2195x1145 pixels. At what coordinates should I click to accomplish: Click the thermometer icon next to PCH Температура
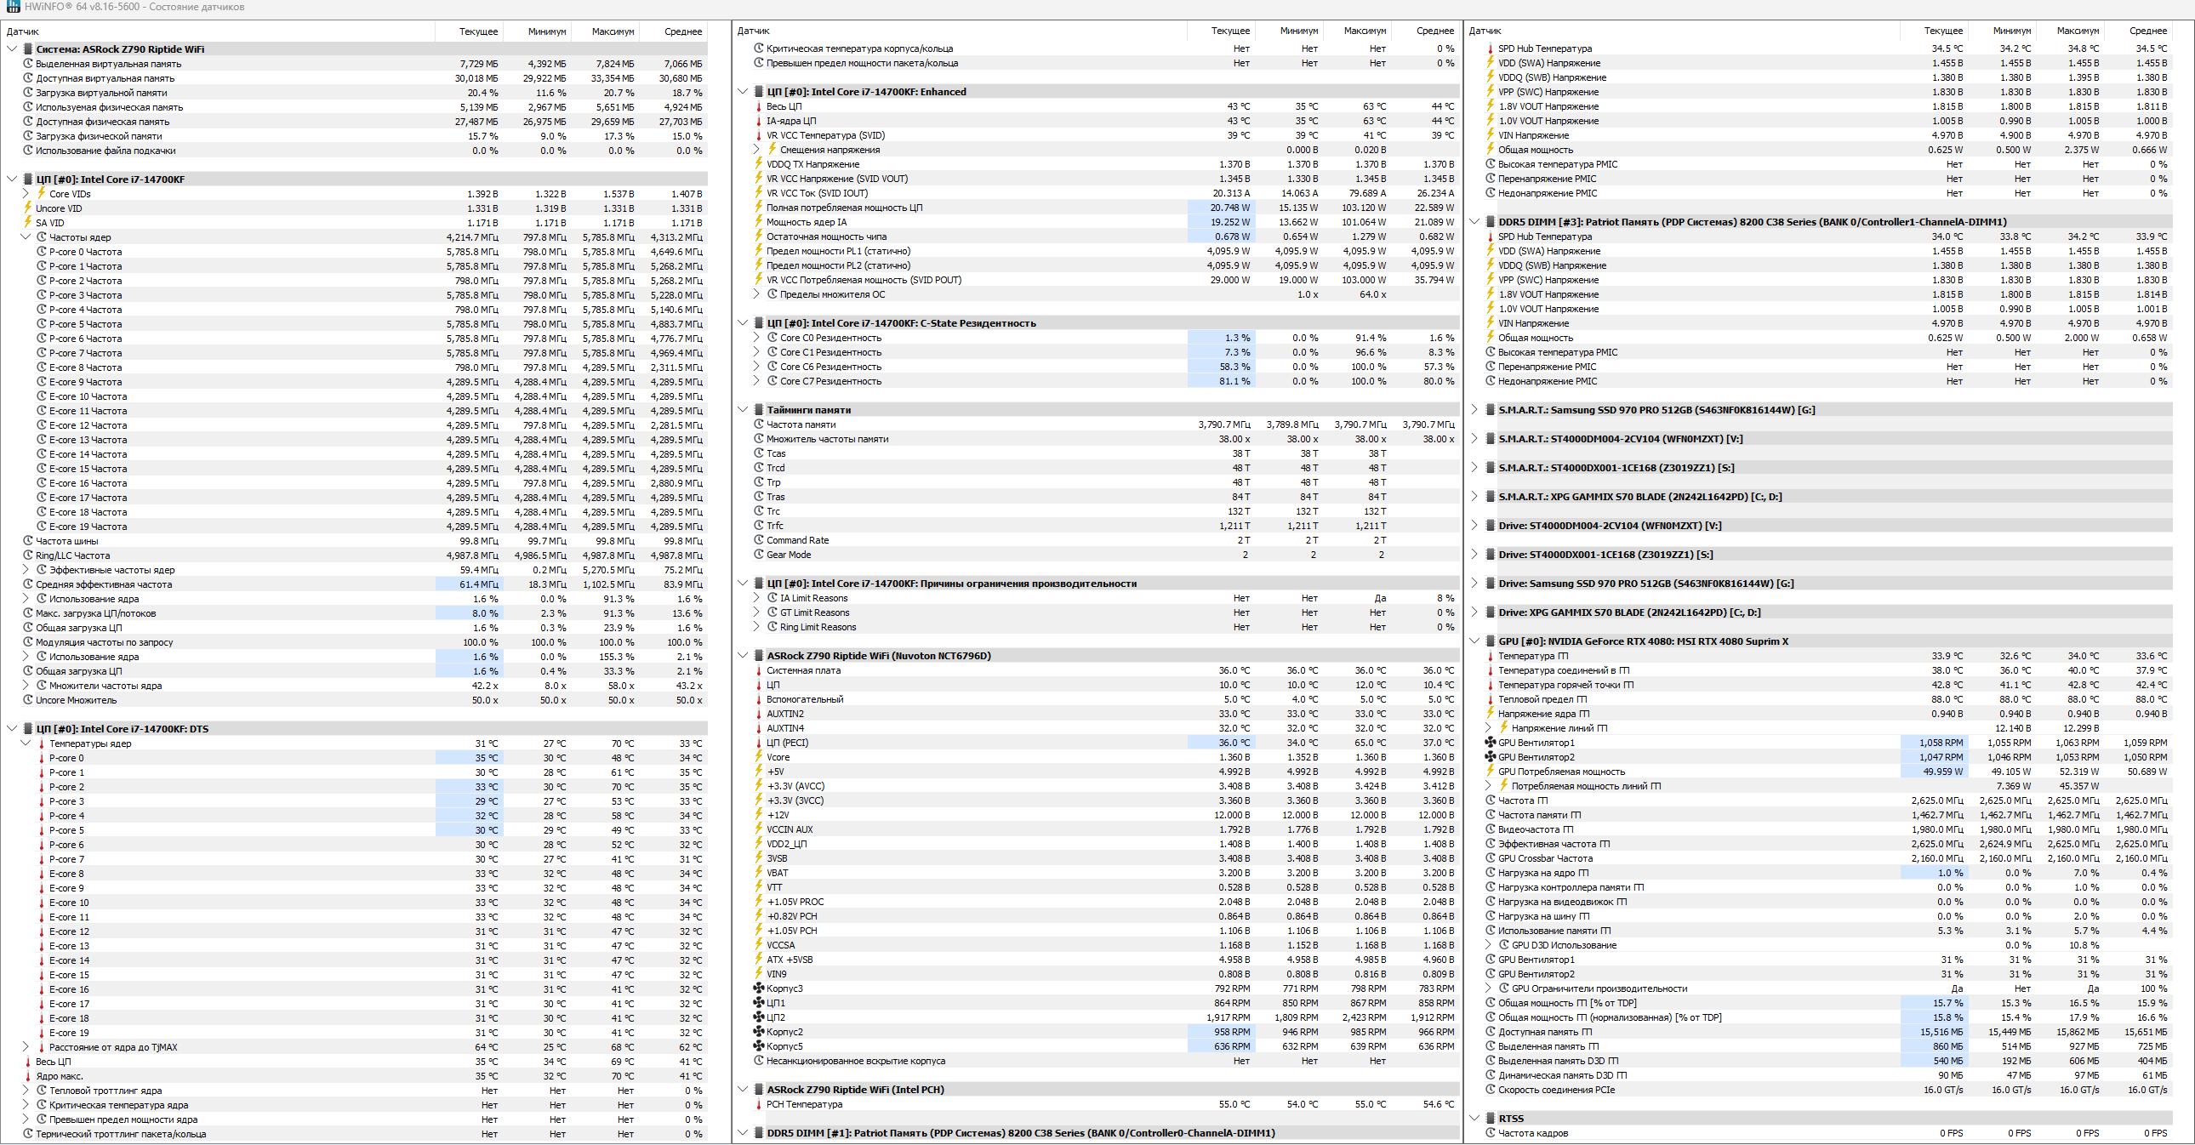pos(758,1105)
